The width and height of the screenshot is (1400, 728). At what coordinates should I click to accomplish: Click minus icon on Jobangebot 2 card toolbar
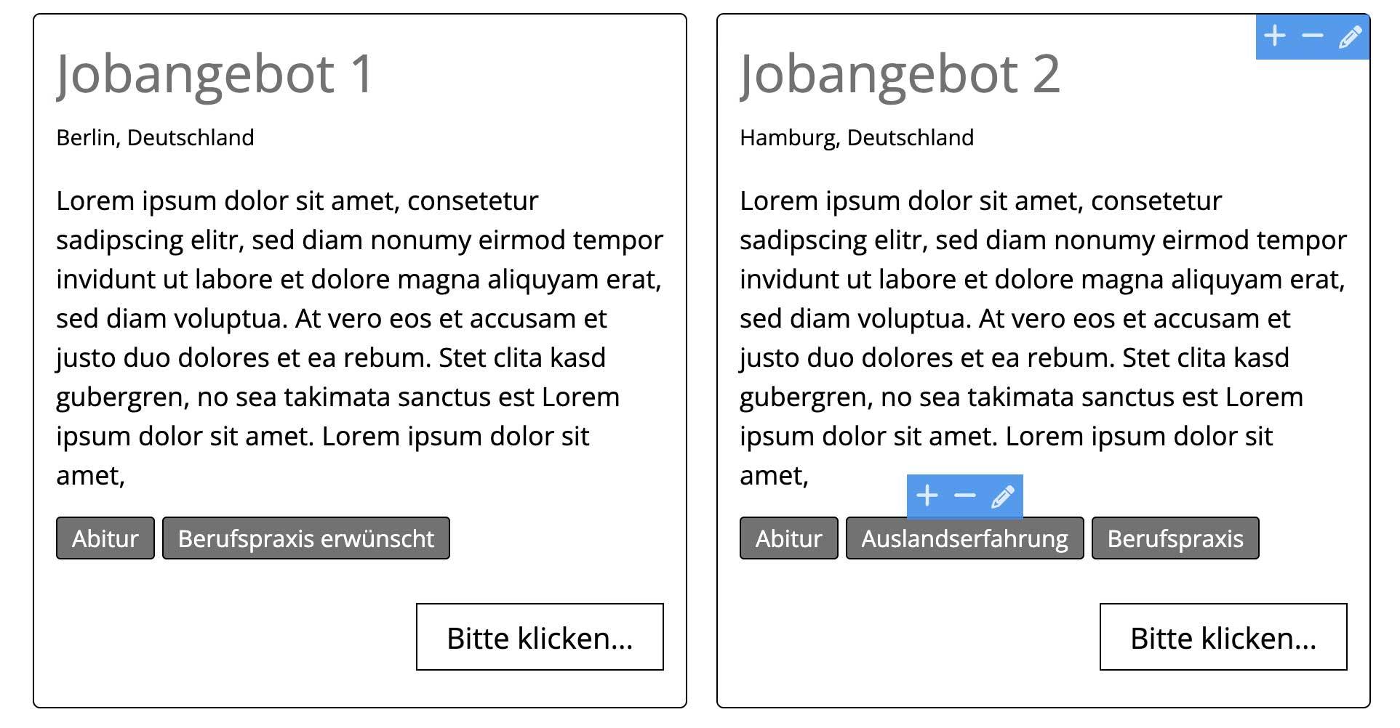point(1313,36)
